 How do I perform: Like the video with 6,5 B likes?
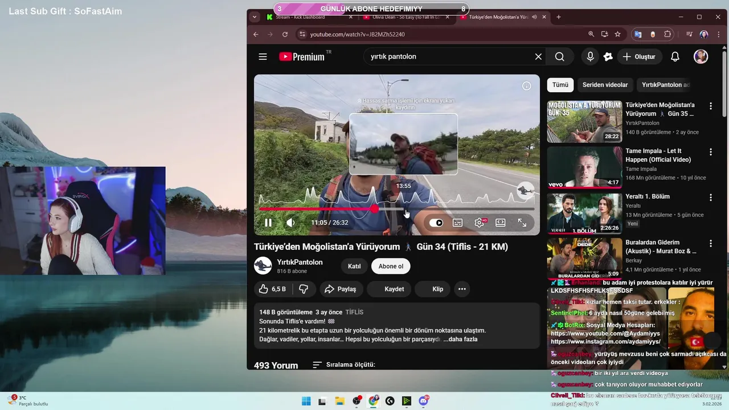(272, 289)
